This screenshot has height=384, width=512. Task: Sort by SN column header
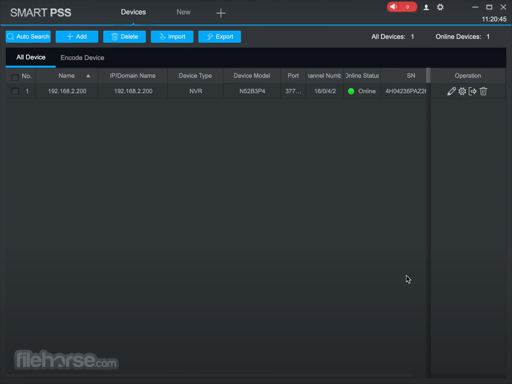coord(404,76)
